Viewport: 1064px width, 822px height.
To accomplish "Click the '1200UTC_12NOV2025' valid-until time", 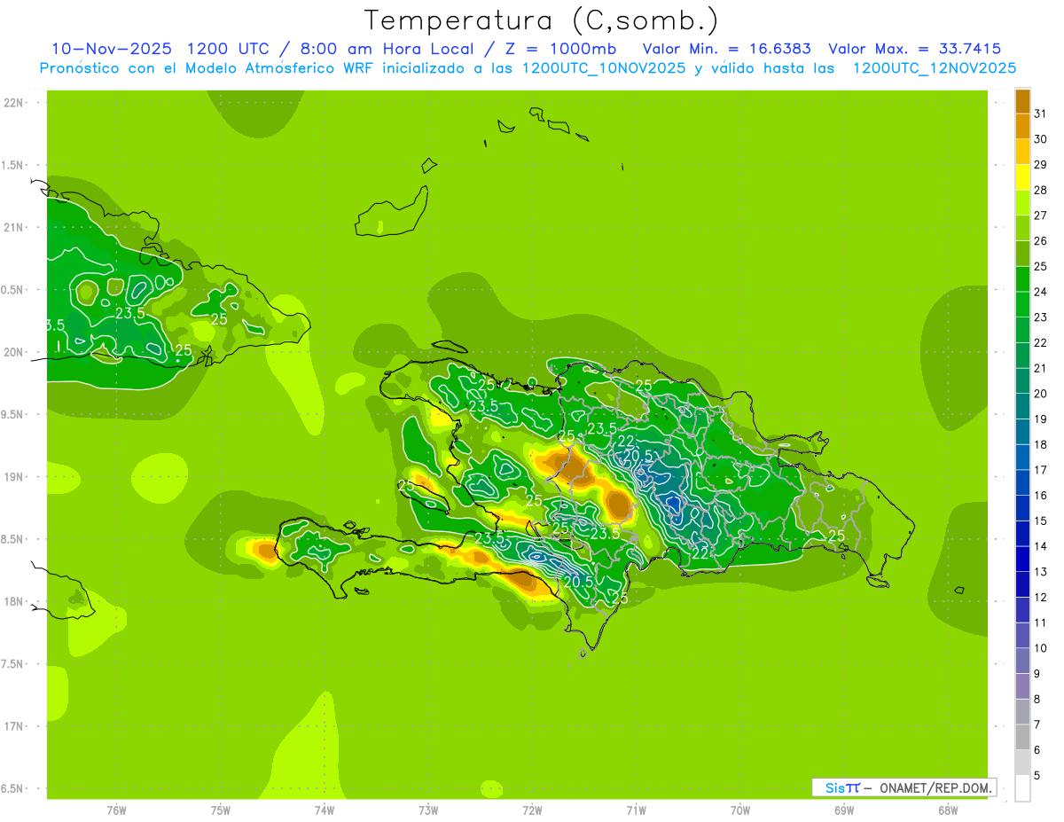I will pos(934,68).
